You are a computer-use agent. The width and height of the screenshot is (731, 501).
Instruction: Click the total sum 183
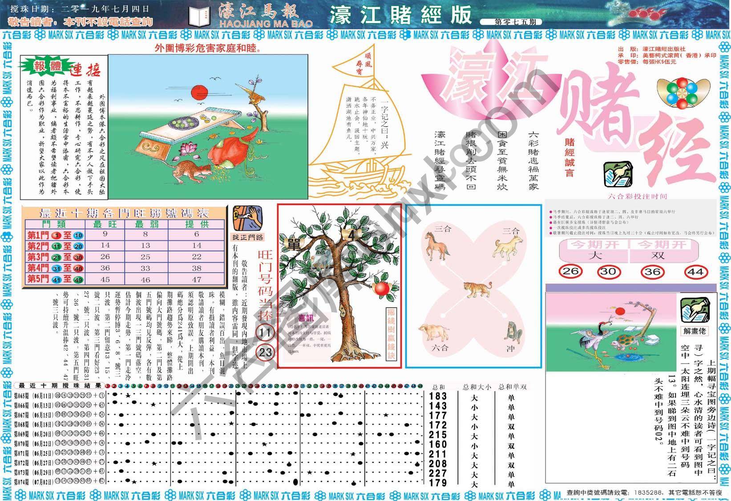[438, 396]
